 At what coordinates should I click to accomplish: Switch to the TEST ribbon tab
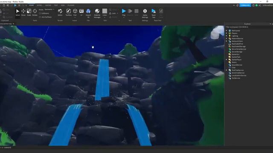pyautogui.click(x=56, y=6)
